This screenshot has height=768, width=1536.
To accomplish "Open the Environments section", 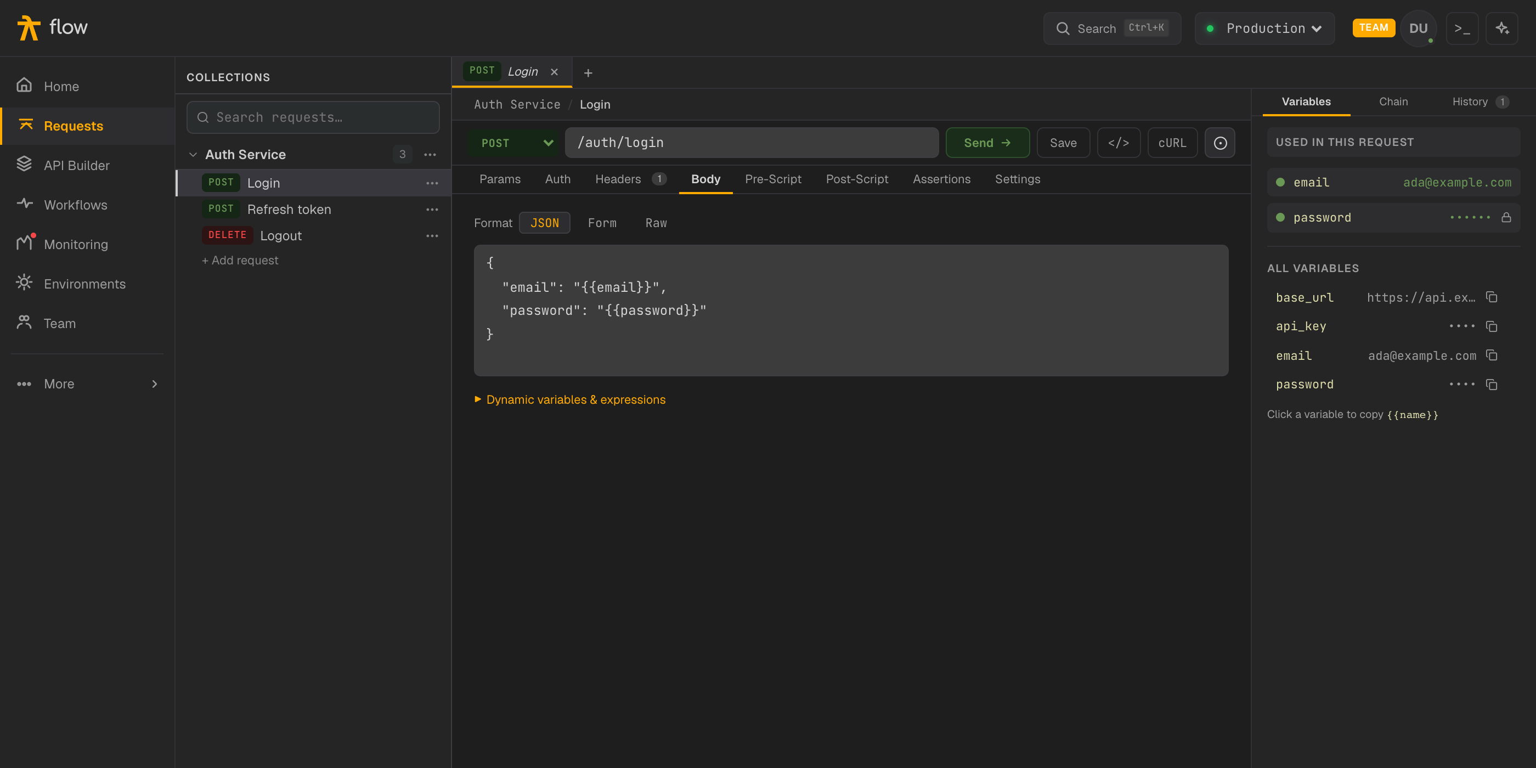I will click(x=87, y=284).
